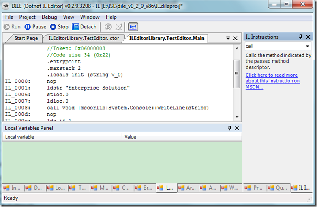317x207 pixels.
Task: Detach the debugger from the process
Action: point(84,27)
